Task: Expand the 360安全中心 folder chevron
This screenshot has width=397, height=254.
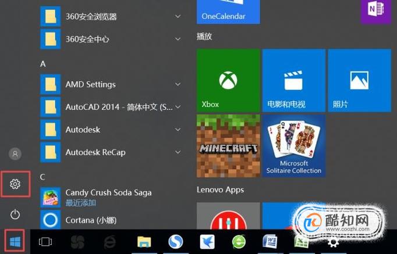Action: point(178,39)
